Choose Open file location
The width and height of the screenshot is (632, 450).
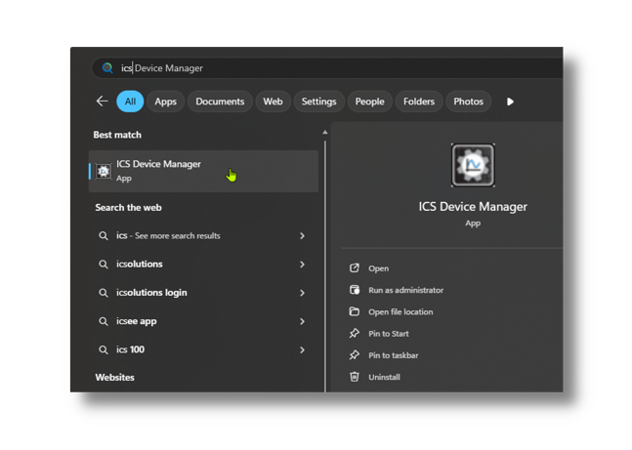tap(400, 311)
